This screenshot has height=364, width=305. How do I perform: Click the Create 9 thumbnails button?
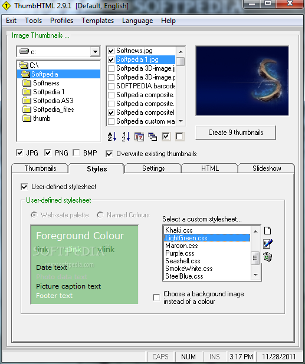(236, 133)
